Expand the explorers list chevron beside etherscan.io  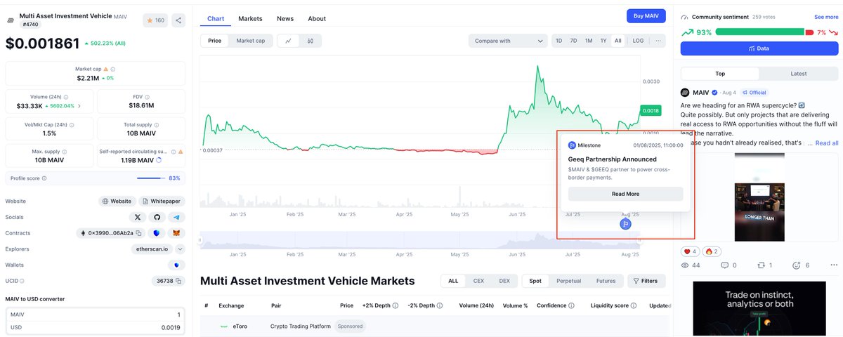point(180,249)
